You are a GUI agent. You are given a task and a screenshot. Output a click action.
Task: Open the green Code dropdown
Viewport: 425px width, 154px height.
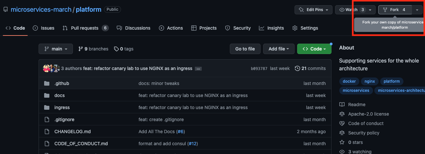(x=314, y=49)
